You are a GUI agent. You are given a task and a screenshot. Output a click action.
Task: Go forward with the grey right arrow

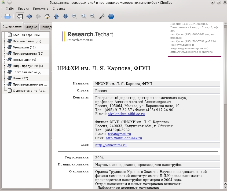38,16
